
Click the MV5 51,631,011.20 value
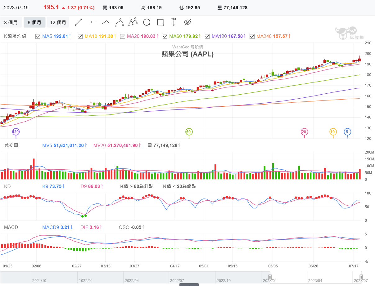[65, 145]
